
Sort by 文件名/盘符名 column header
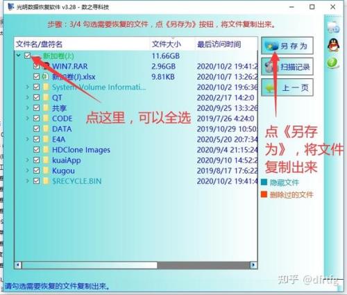point(82,44)
